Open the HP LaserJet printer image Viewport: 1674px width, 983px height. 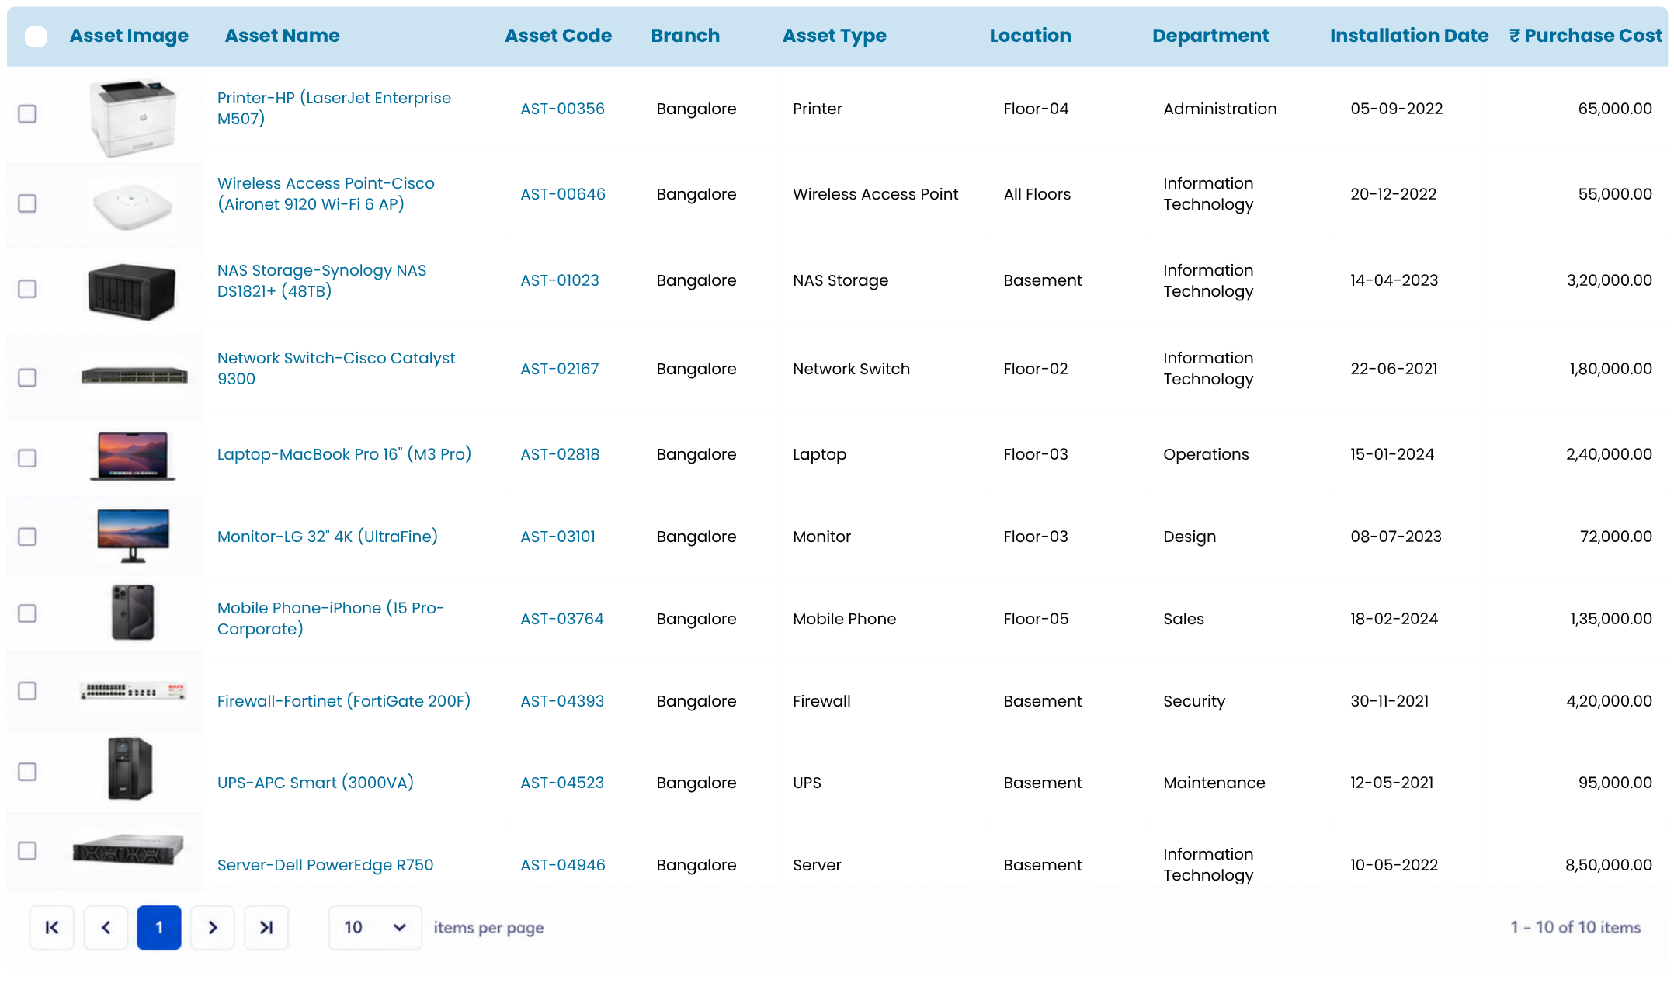pos(133,117)
